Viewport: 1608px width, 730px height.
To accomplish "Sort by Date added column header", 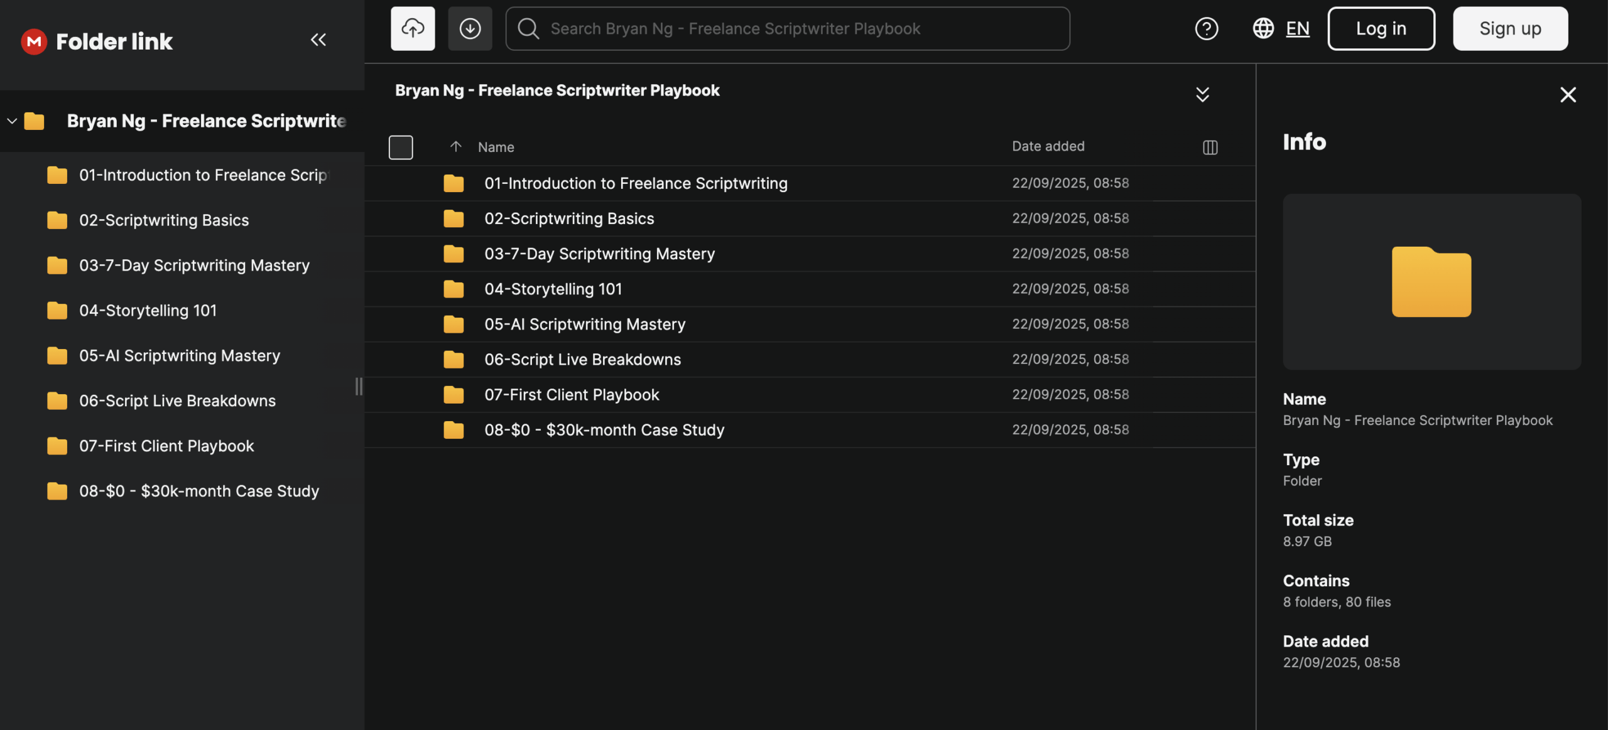I will click(1048, 146).
